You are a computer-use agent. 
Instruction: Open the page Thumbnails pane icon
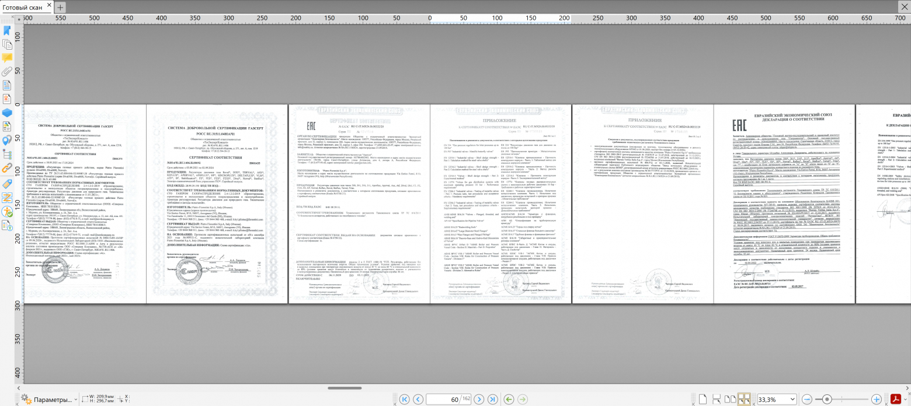tap(7, 44)
